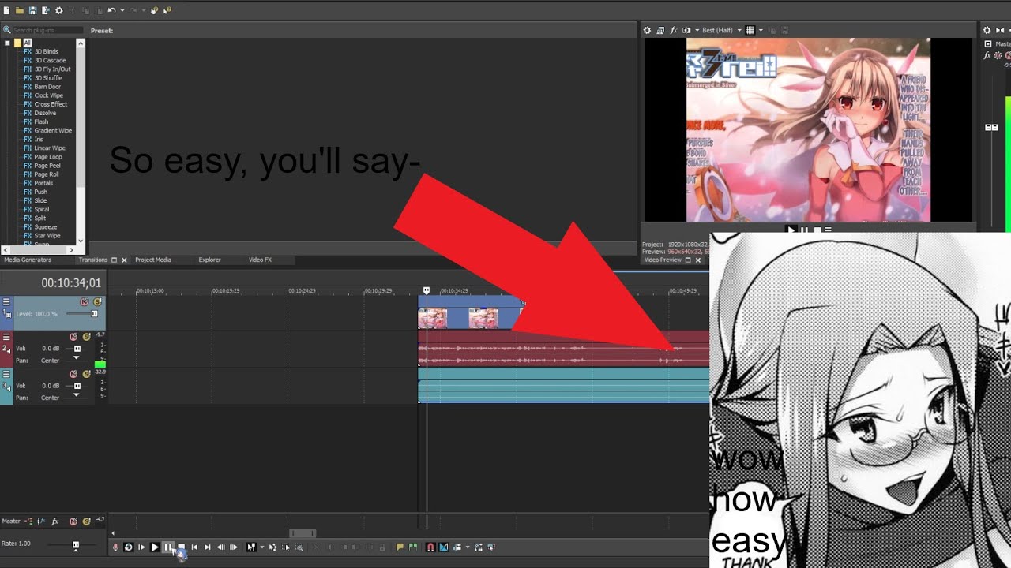Create a new project from toolbar
The image size is (1011, 568).
(6, 10)
